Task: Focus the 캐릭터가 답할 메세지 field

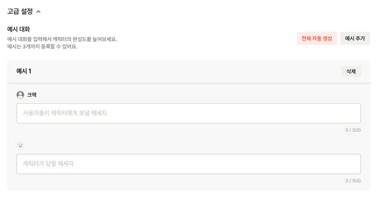Action: [x=189, y=164]
